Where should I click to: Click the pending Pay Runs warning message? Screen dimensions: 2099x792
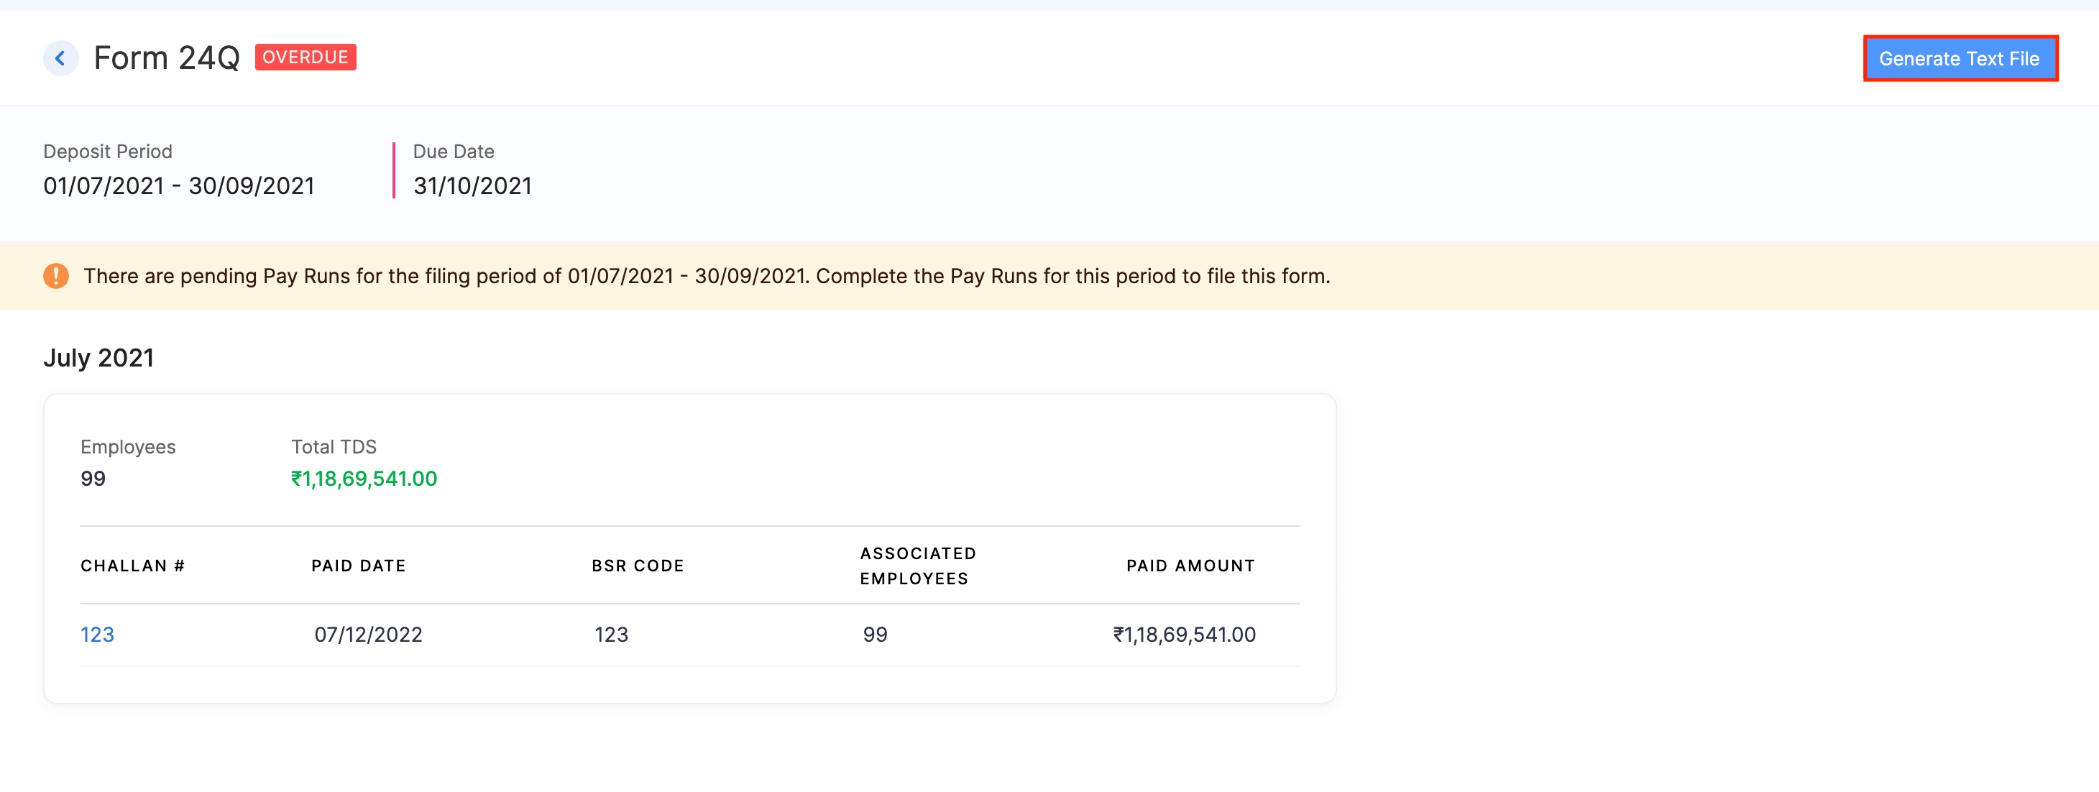click(707, 276)
